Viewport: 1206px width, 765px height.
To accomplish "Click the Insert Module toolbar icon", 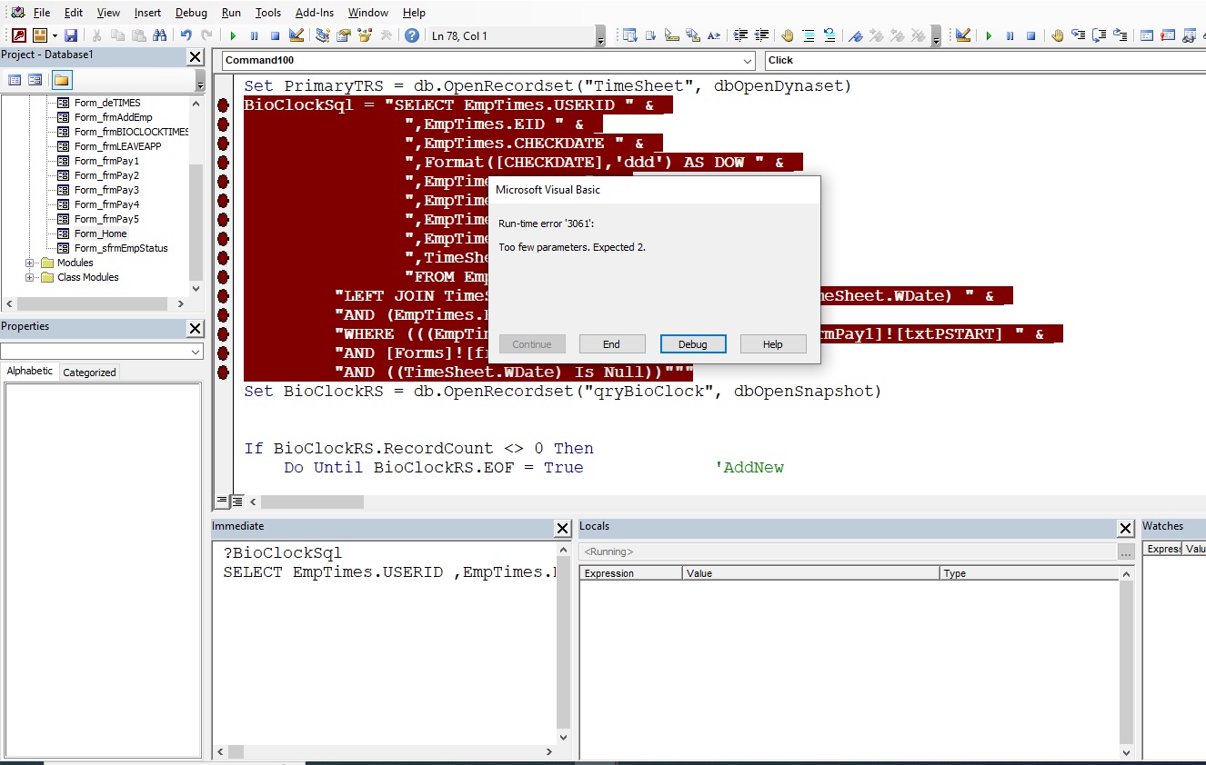I will pyautogui.click(x=40, y=35).
